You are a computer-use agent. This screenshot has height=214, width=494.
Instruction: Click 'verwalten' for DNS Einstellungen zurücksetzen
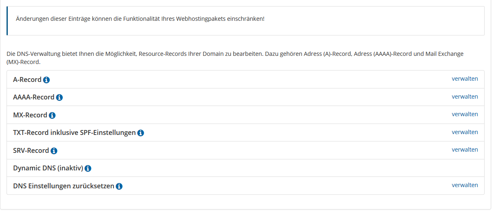(465, 185)
